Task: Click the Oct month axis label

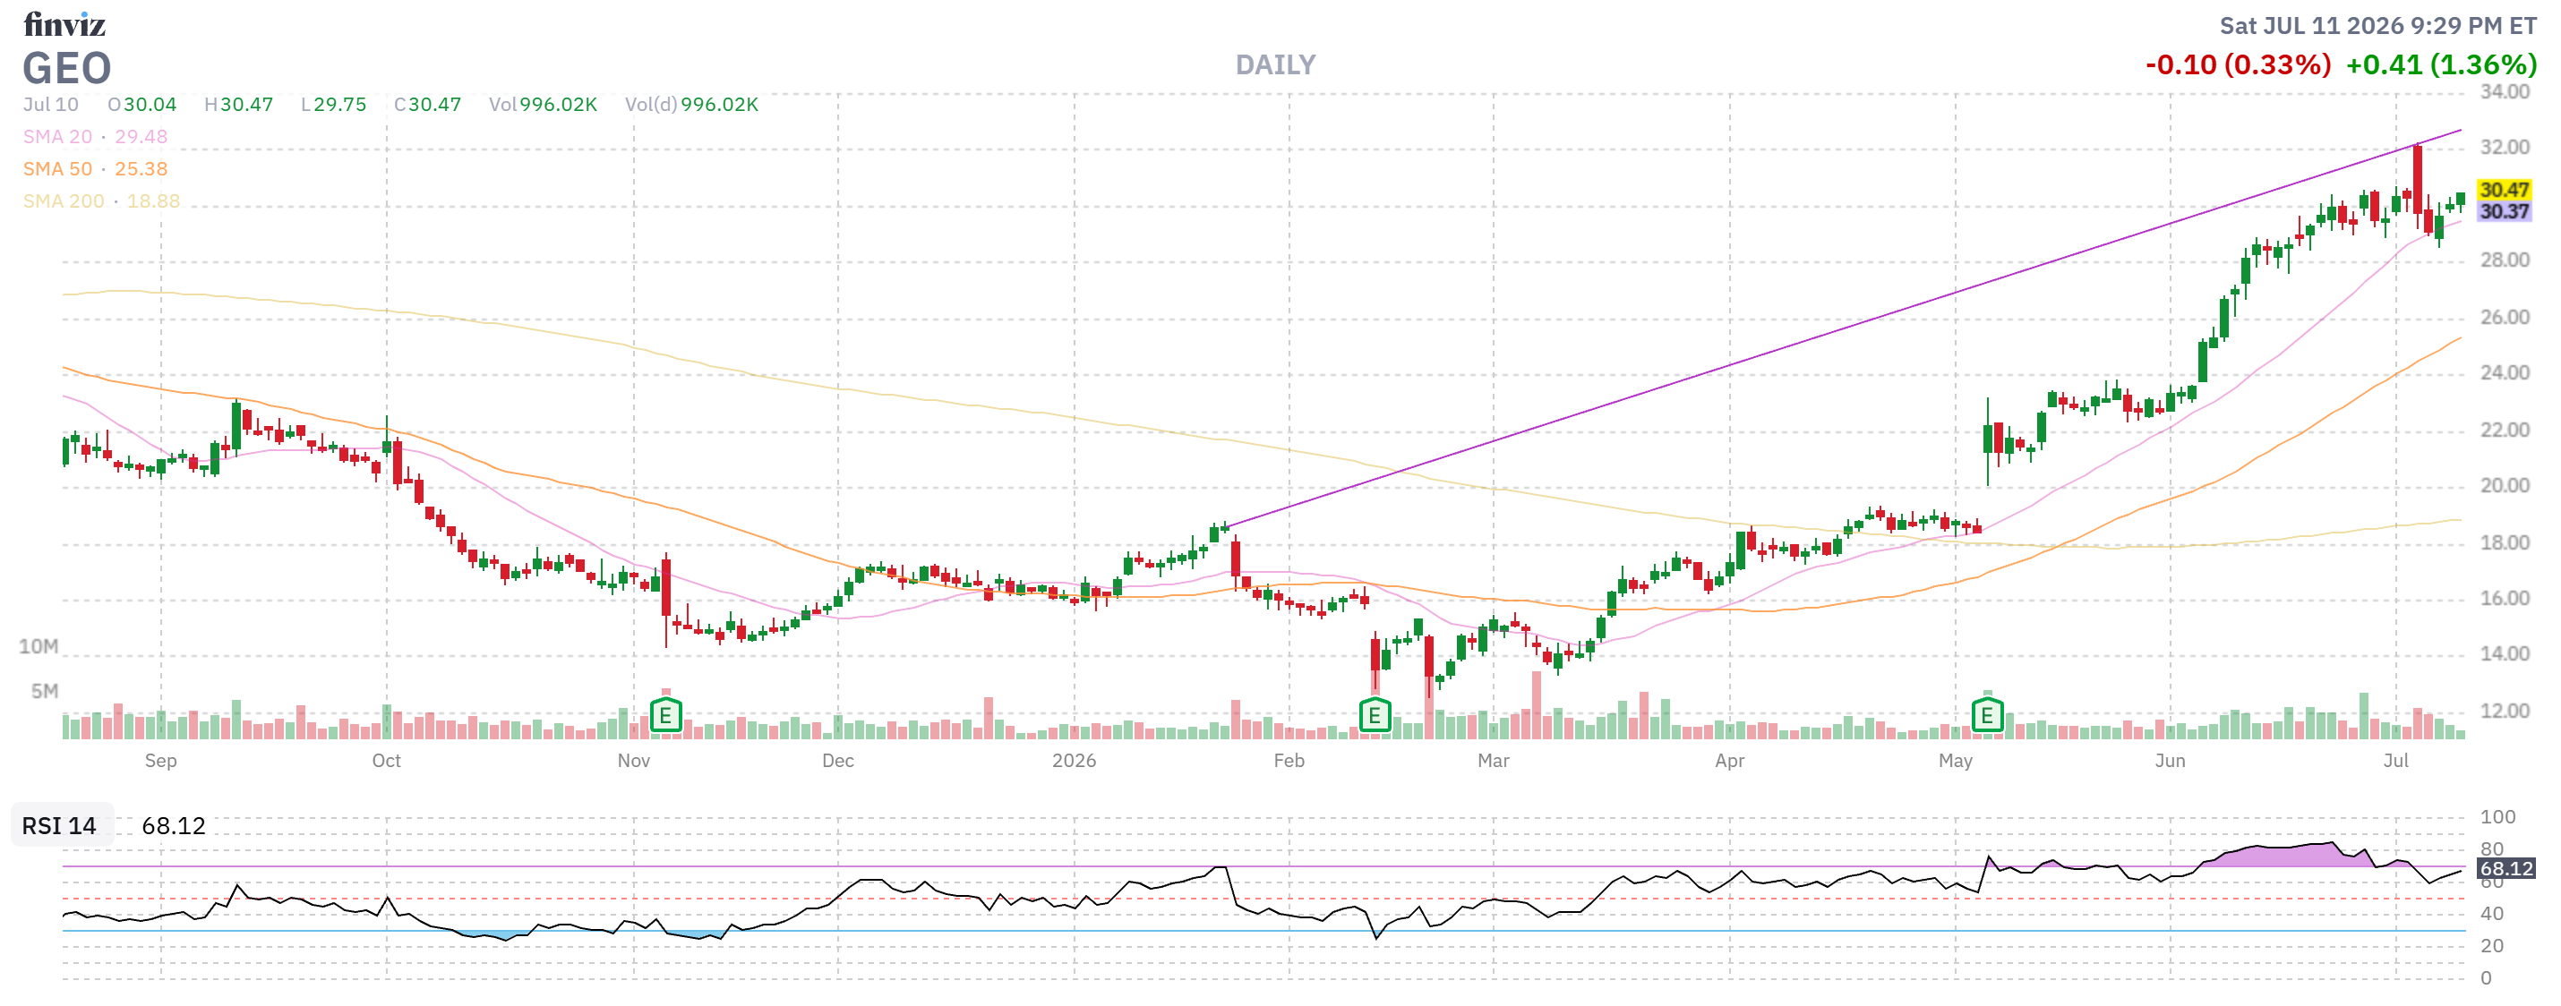Action: [x=387, y=761]
